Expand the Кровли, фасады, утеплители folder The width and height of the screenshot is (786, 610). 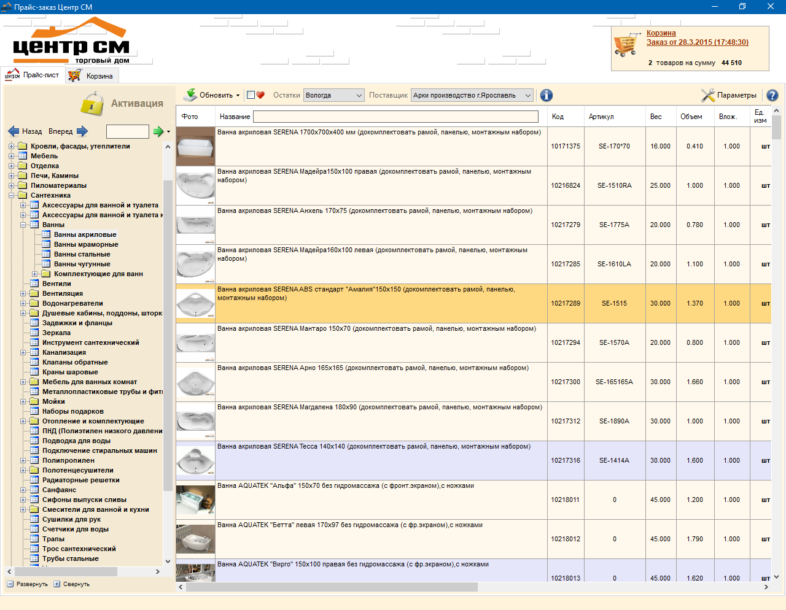12,146
